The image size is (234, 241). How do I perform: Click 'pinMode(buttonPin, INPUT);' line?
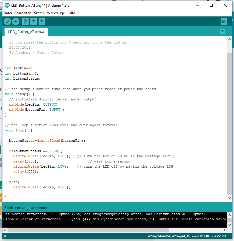coord(36,110)
